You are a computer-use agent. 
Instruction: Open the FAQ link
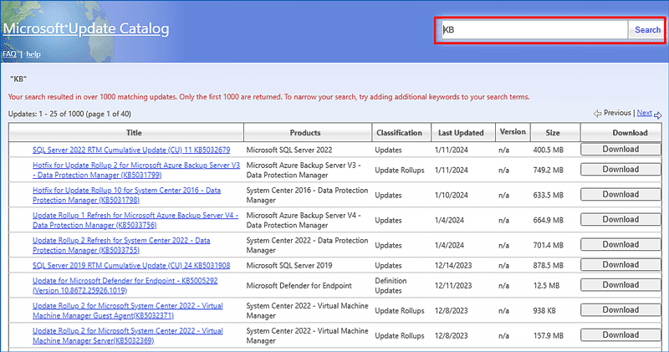(x=9, y=54)
